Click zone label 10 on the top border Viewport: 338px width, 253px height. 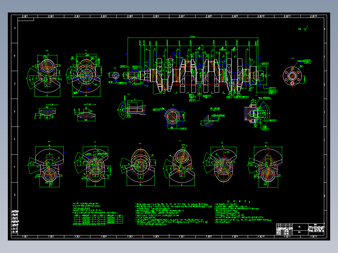click(x=261, y=16)
